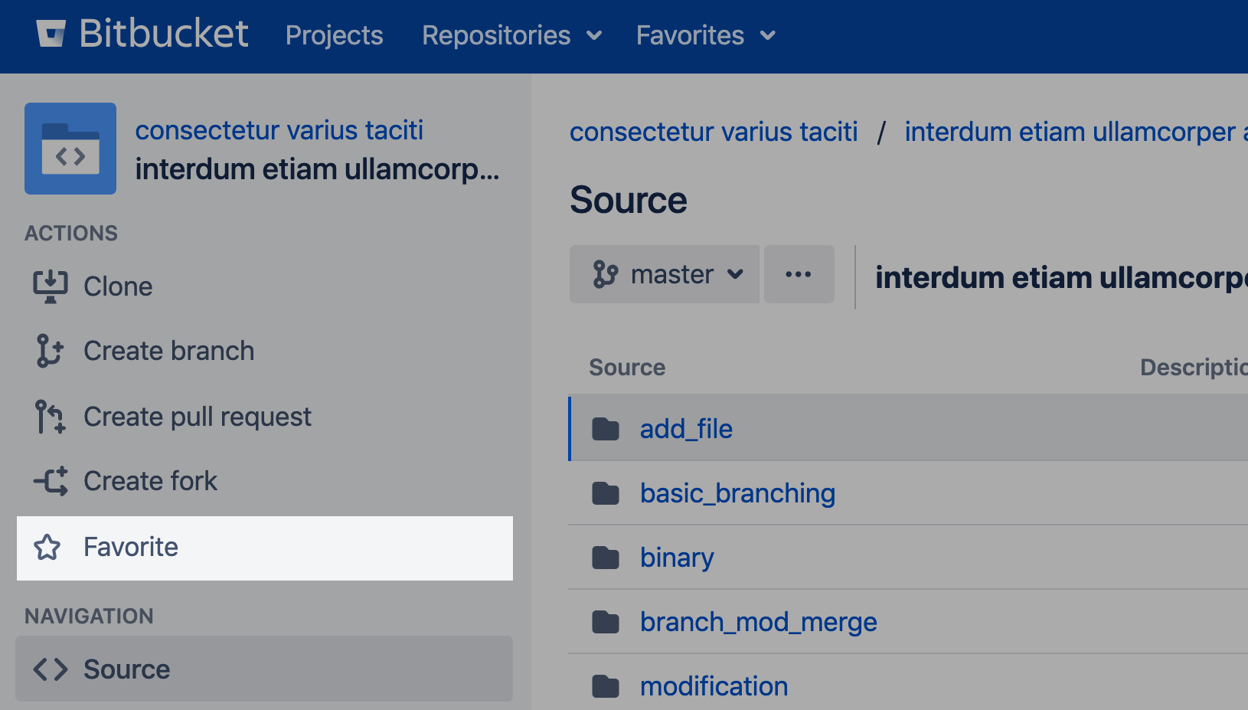Click consectetur varius taciti breadcrumb link
Viewport: 1248px width, 710px height.
pos(714,132)
